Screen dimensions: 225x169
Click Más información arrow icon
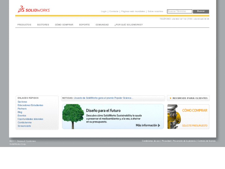(159, 125)
